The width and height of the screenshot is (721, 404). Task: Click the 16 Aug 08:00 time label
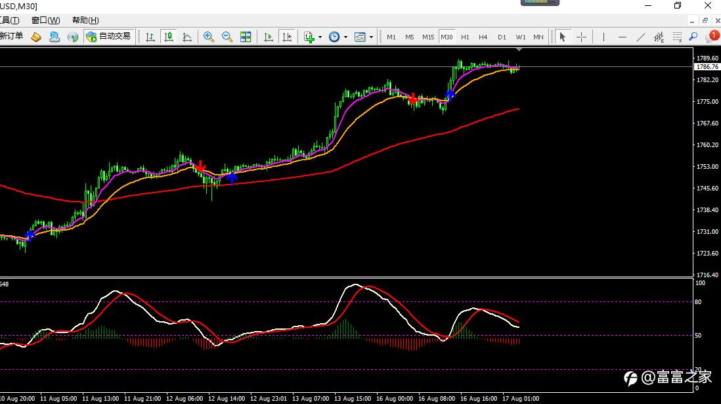click(437, 399)
